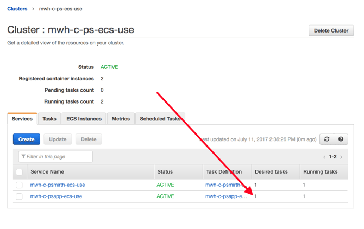Screen dimensions: 364x229
Task: Open the mwh-c-psmirth-ecs-use service link
Action: click(x=58, y=185)
